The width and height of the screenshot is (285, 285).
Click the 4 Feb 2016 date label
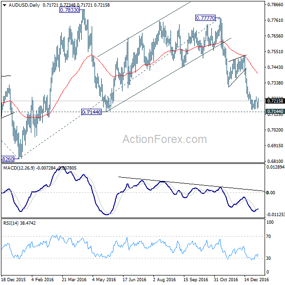pyautogui.click(x=43, y=279)
